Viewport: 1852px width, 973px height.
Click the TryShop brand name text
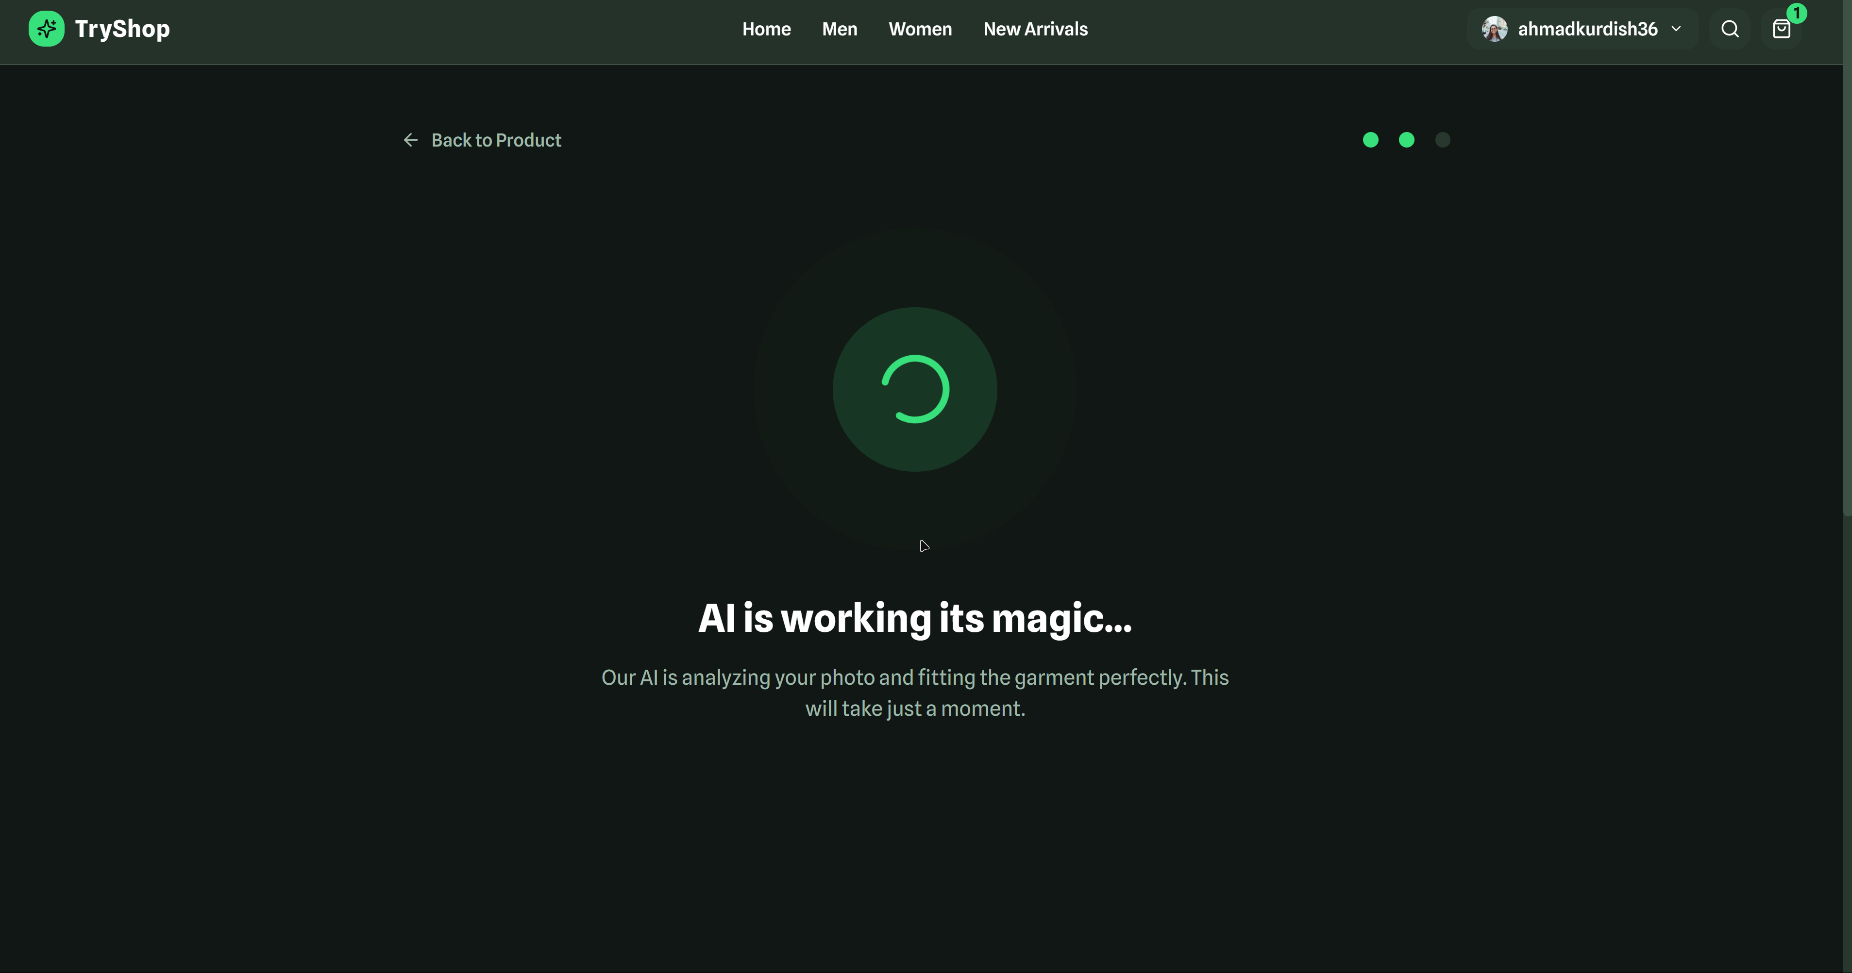(x=122, y=29)
